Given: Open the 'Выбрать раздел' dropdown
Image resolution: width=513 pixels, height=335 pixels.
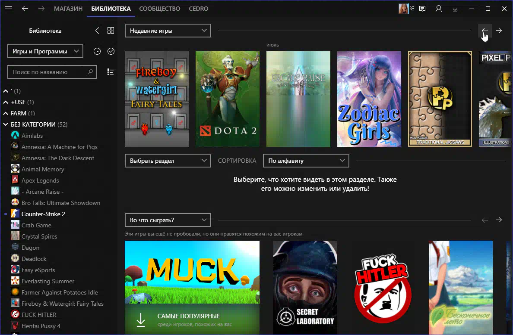Looking at the screenshot, I should (x=168, y=161).
